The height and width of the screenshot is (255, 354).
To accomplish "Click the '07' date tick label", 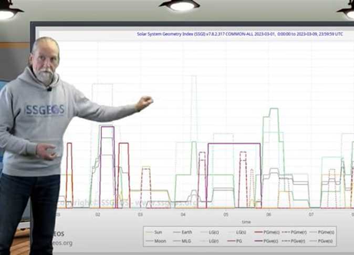I will [x=311, y=215].
